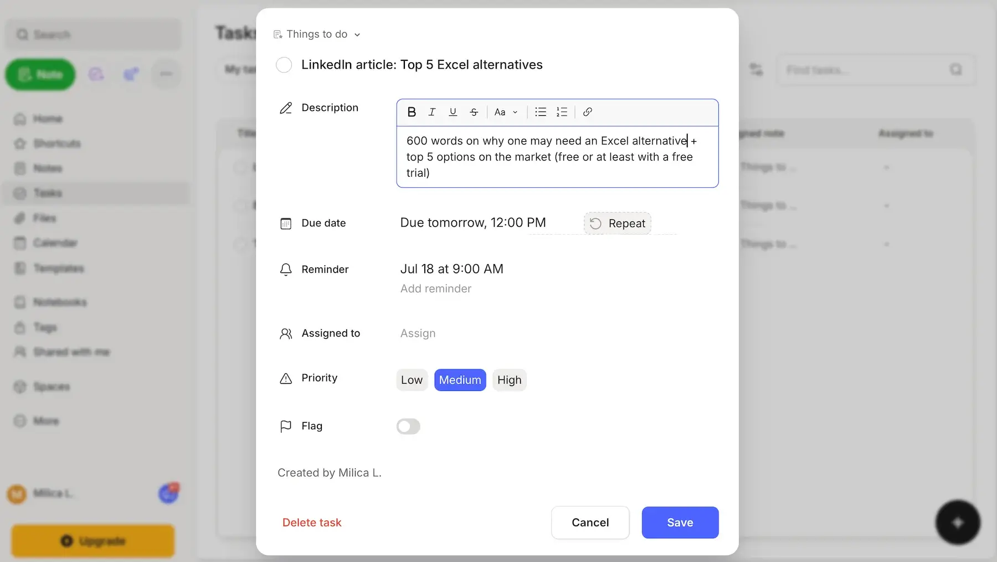Click the Flag icon label
The height and width of the screenshot is (562, 997).
tap(286, 426)
